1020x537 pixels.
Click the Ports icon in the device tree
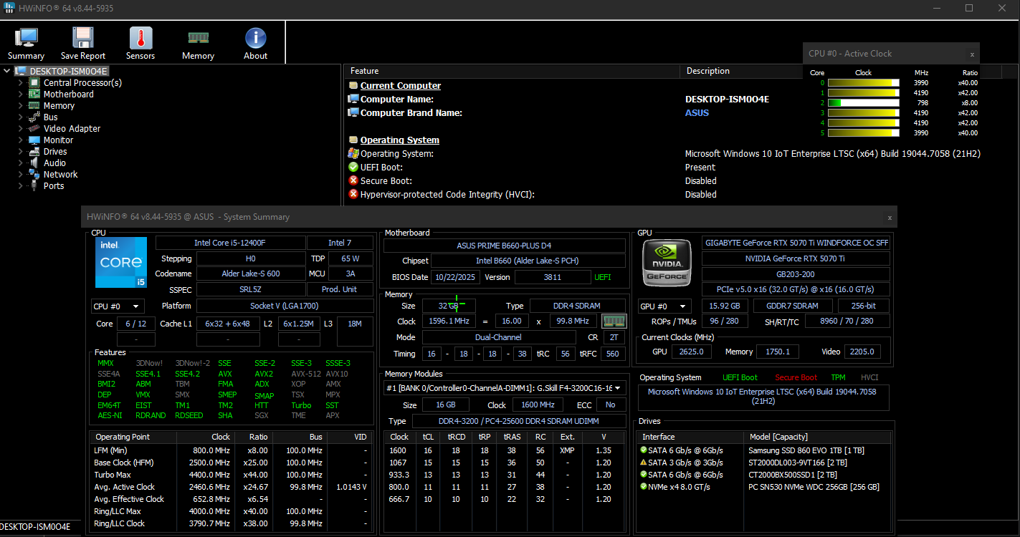(34, 186)
